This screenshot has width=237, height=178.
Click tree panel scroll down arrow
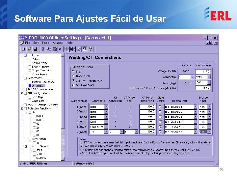[x=63, y=159]
